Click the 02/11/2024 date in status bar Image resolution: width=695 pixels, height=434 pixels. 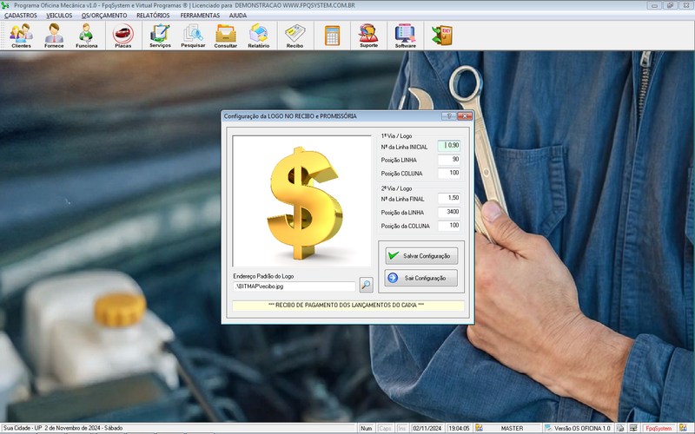click(427, 428)
